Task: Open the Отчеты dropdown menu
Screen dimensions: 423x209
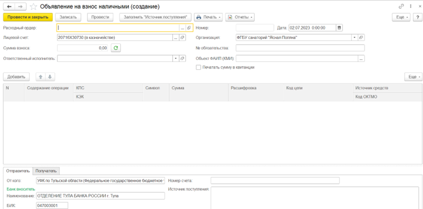Action: pyautogui.click(x=240, y=17)
